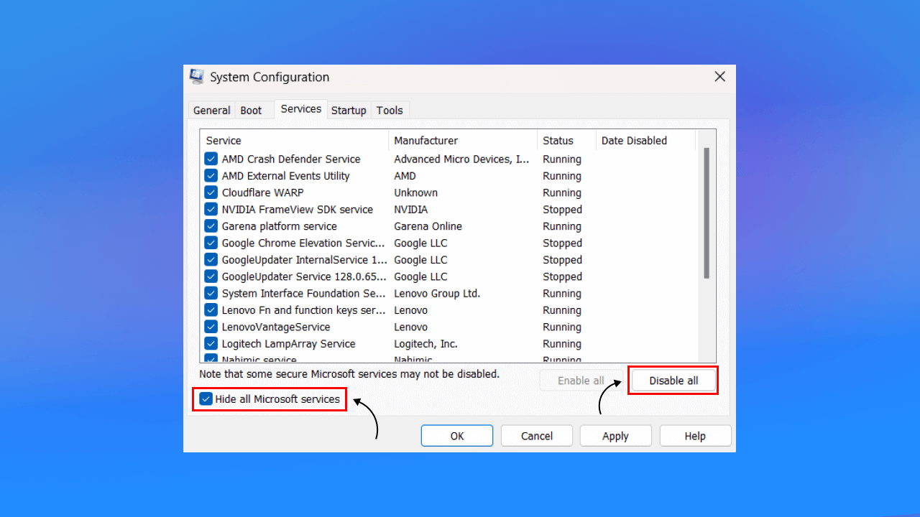The image size is (920, 517).
Task: Select the Garena Online manufacturer cell
Action: (x=428, y=226)
